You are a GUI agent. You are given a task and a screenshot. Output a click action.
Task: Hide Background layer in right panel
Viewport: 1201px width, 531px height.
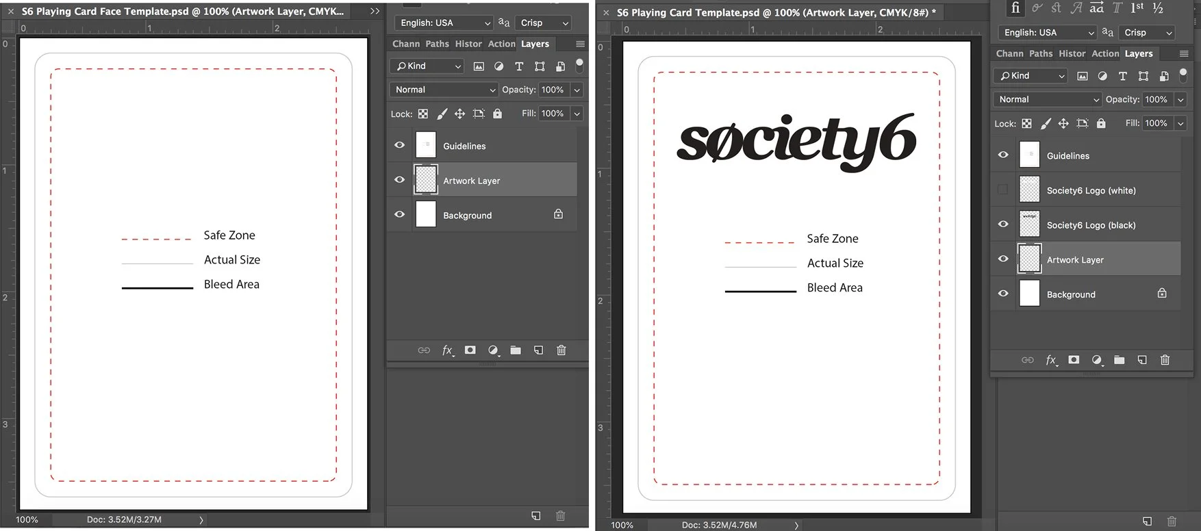click(1003, 293)
